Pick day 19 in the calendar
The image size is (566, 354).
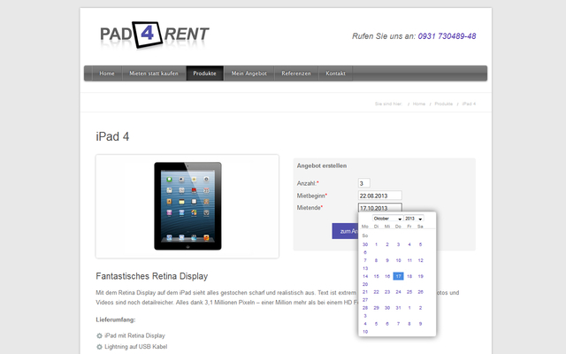pyautogui.click(x=421, y=276)
